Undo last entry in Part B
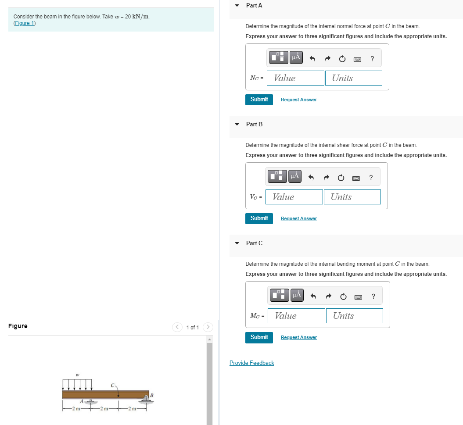Screen dimensions: 463x425 [311, 177]
